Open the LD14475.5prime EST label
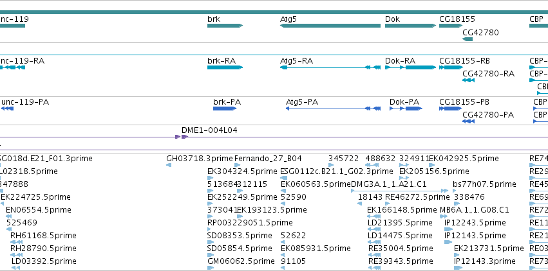This screenshot has width=548, height=271. (400, 235)
